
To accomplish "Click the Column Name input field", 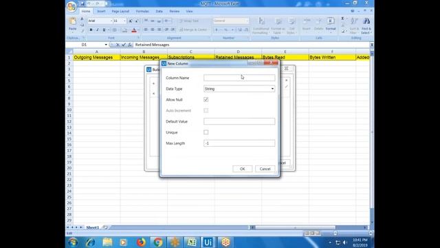I will point(239,78).
